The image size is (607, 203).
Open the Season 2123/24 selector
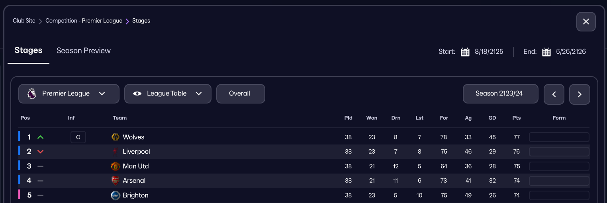(500, 94)
